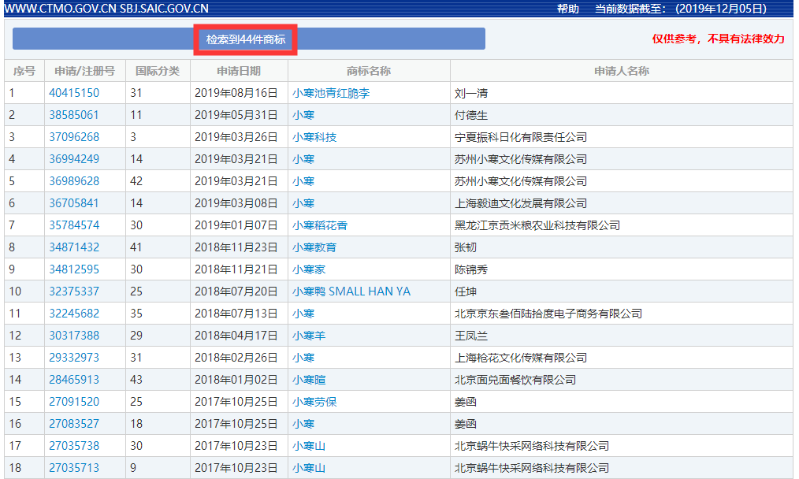Click the 申请日期 column header
The width and height of the screenshot is (799, 479).
[x=239, y=71]
